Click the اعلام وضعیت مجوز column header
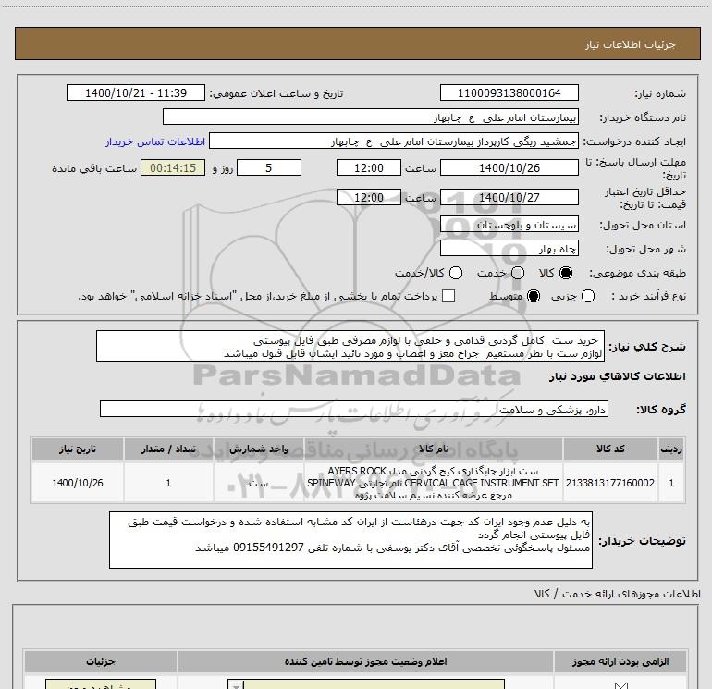This screenshot has width=712, height=689. (365, 662)
